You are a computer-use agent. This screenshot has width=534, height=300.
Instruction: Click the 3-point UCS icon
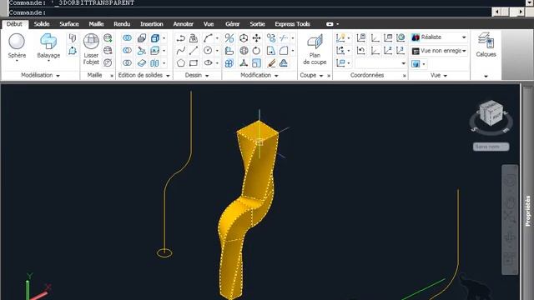point(400,50)
